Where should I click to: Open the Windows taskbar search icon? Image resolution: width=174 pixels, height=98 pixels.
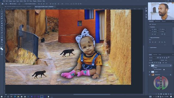[x=5, y=97]
